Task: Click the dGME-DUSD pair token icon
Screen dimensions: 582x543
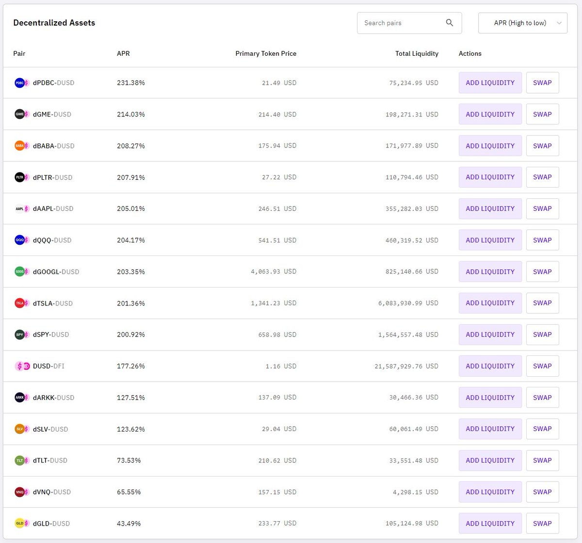Action: (x=22, y=114)
